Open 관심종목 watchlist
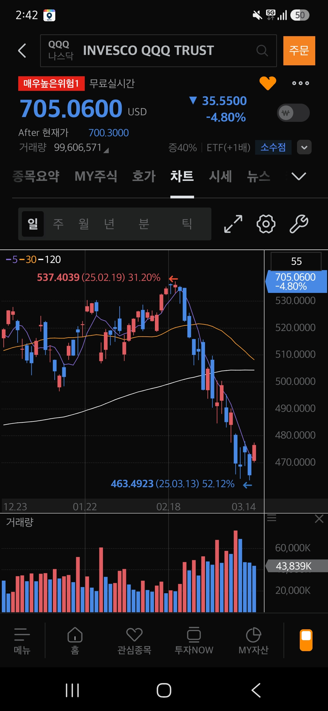The image size is (328, 711). (134, 641)
